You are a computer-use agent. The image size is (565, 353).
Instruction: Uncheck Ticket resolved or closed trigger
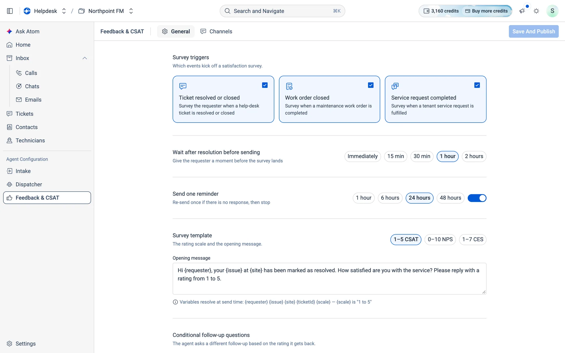265,85
